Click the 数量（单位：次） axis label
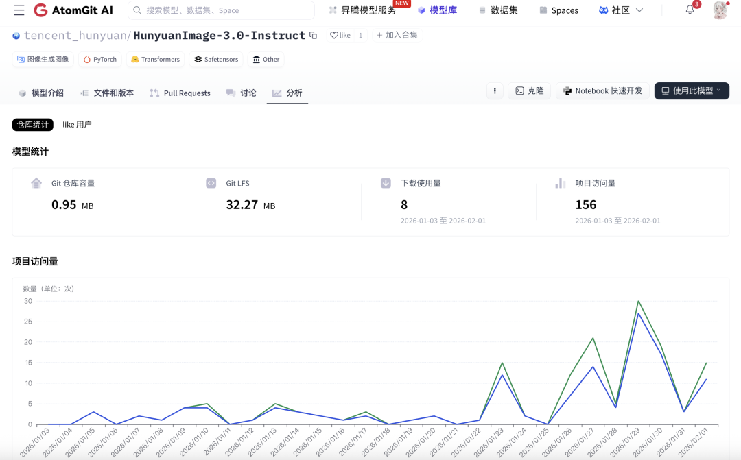The height and width of the screenshot is (460, 741). tap(49, 289)
